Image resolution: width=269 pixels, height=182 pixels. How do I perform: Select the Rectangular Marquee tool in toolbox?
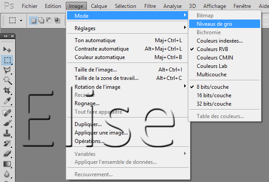click(x=7, y=59)
